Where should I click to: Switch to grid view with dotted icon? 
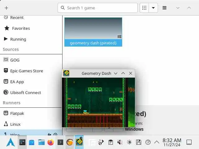tap(144, 8)
